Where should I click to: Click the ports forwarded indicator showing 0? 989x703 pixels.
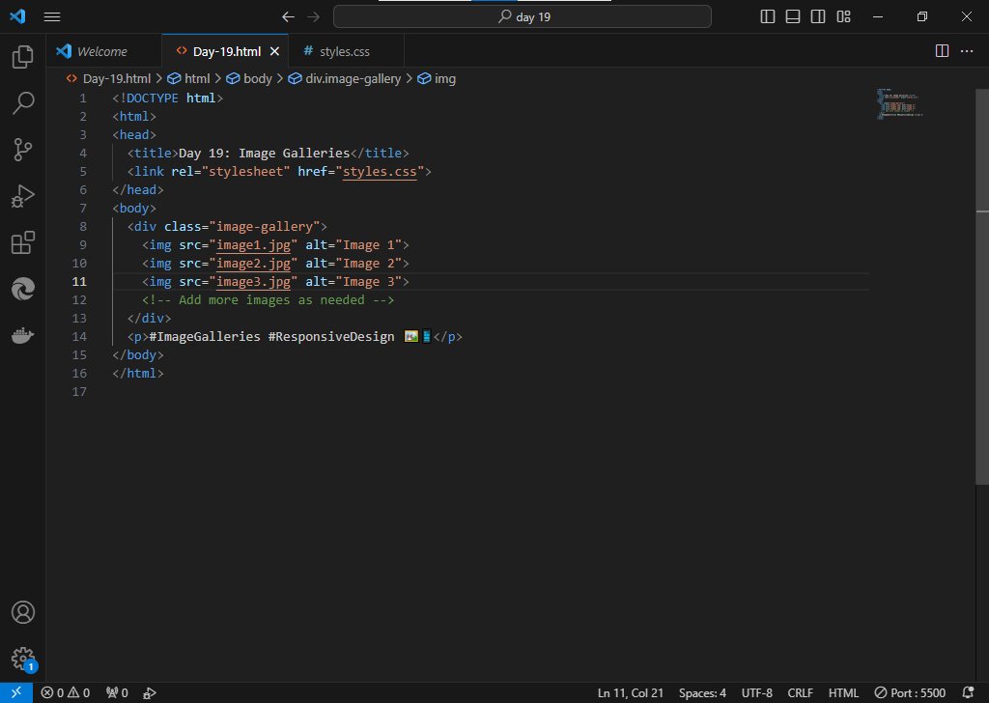click(x=117, y=693)
